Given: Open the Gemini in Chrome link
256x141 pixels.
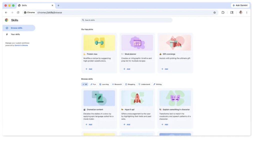Looking at the screenshot, I should tap(21, 45).
